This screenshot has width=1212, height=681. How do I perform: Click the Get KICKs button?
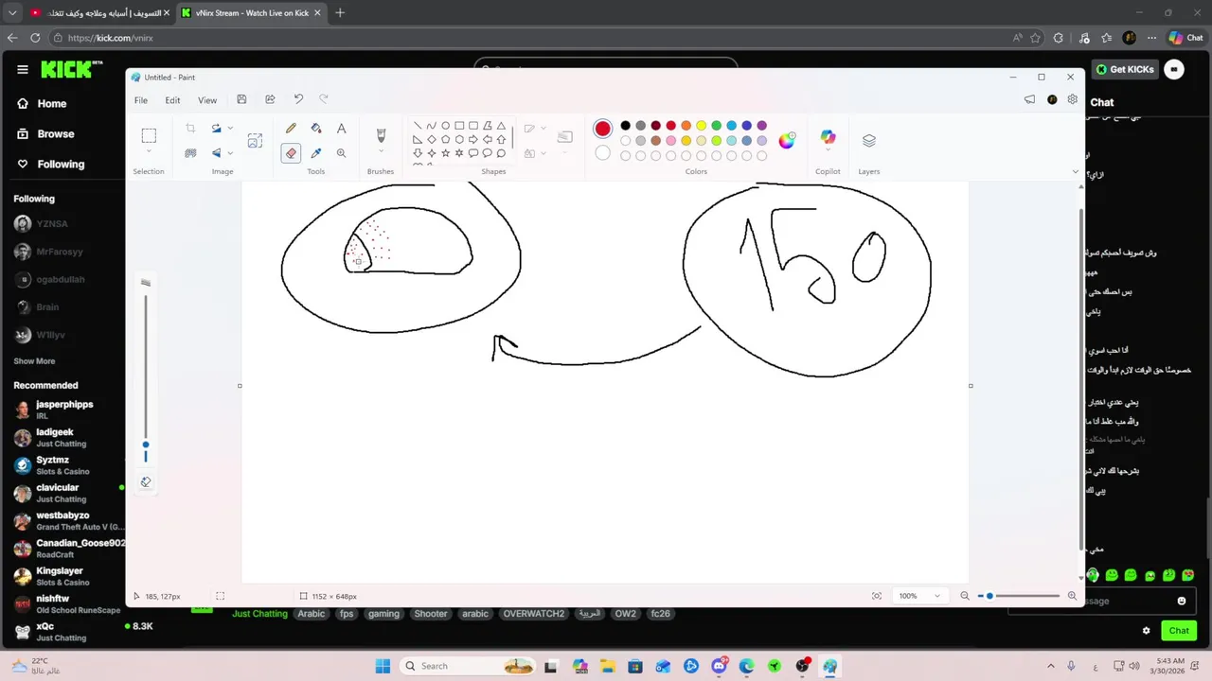click(1125, 69)
